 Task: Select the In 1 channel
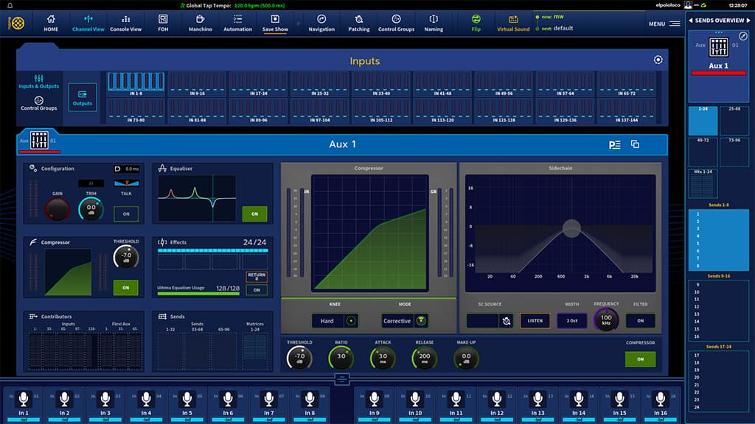24,406
